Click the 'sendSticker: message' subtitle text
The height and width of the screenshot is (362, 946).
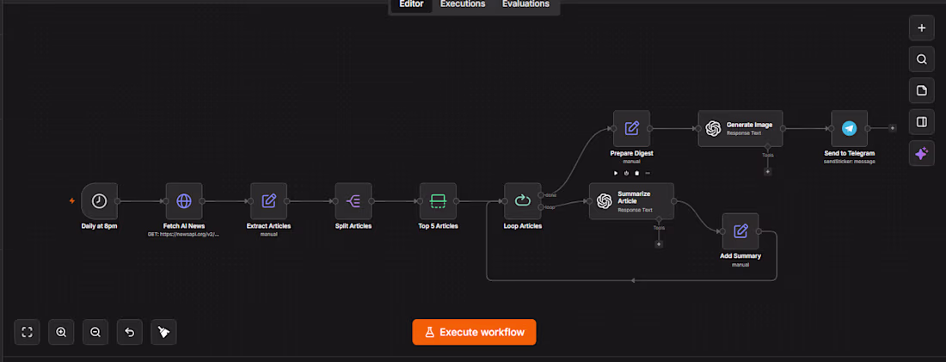[850, 162]
